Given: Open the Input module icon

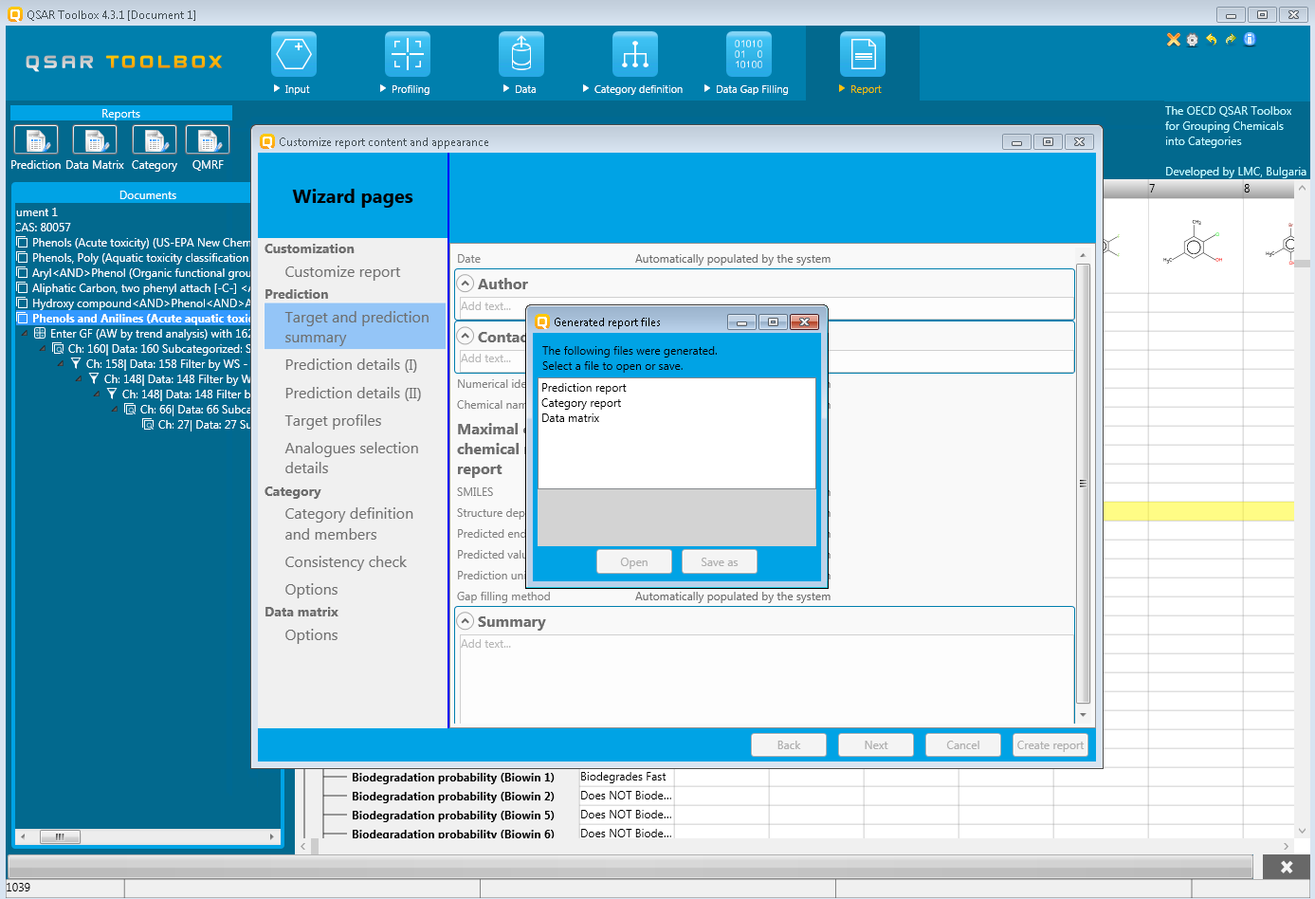Looking at the screenshot, I should pyautogui.click(x=294, y=55).
